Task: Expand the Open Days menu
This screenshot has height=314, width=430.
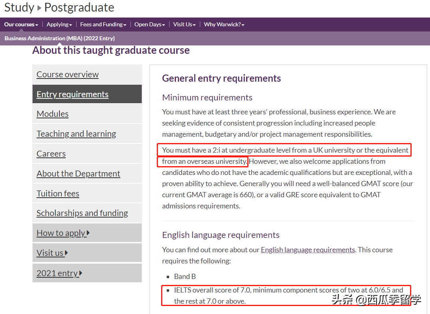Action: pos(150,25)
